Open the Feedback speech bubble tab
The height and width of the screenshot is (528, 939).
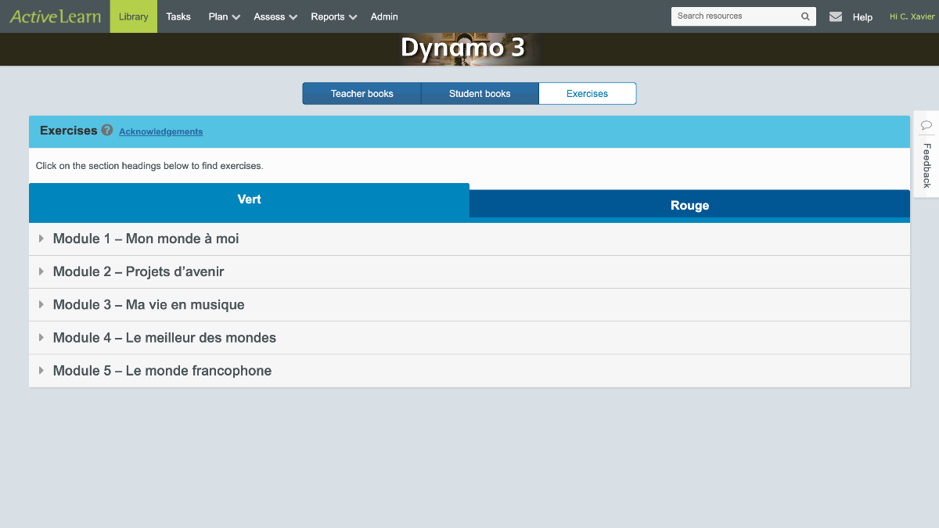[926, 153]
